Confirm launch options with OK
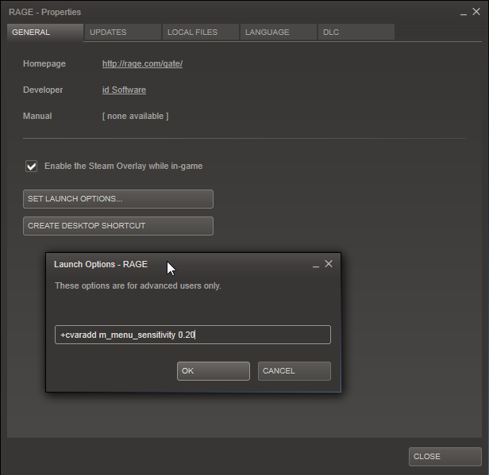489x475 pixels. pyautogui.click(x=214, y=371)
